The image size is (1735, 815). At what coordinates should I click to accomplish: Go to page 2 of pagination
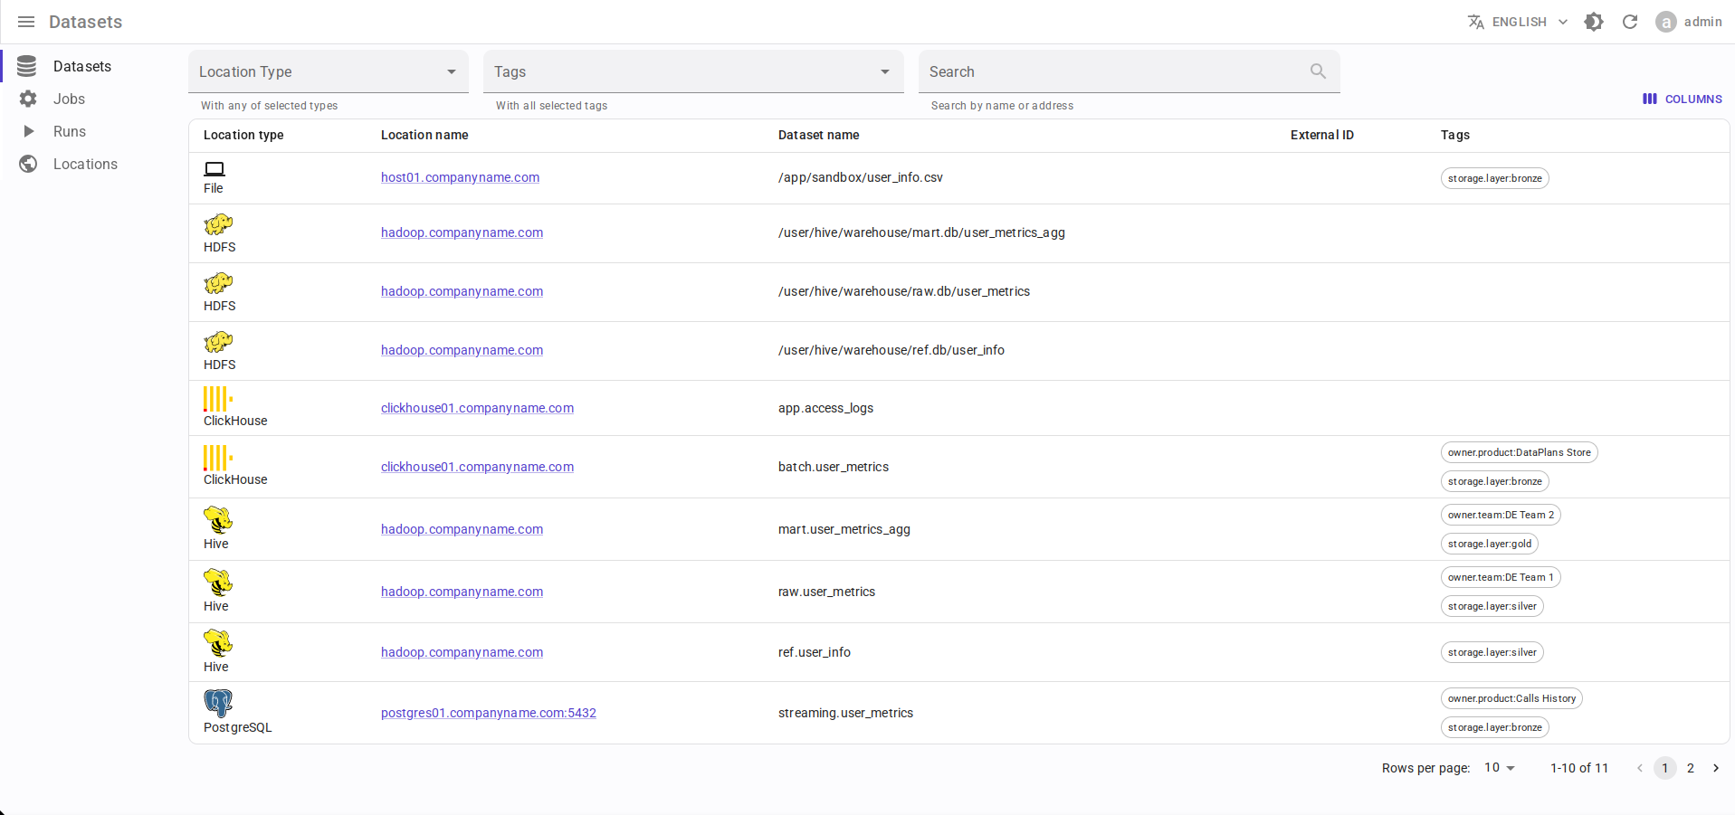tap(1691, 768)
